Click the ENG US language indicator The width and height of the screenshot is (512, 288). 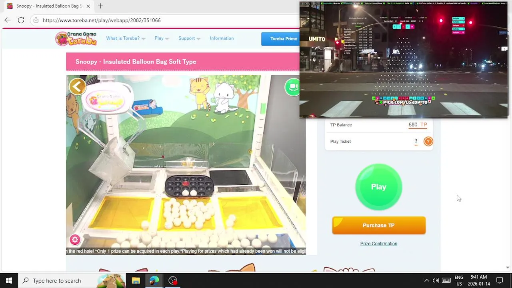coord(459,280)
